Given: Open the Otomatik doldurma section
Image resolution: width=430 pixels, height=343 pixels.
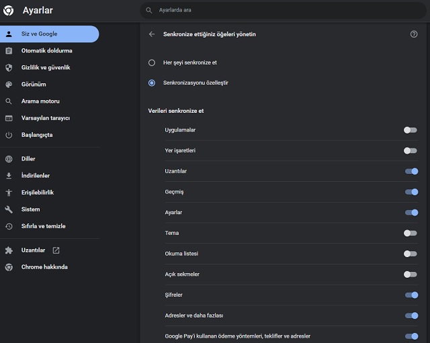Looking at the screenshot, I should (x=49, y=51).
